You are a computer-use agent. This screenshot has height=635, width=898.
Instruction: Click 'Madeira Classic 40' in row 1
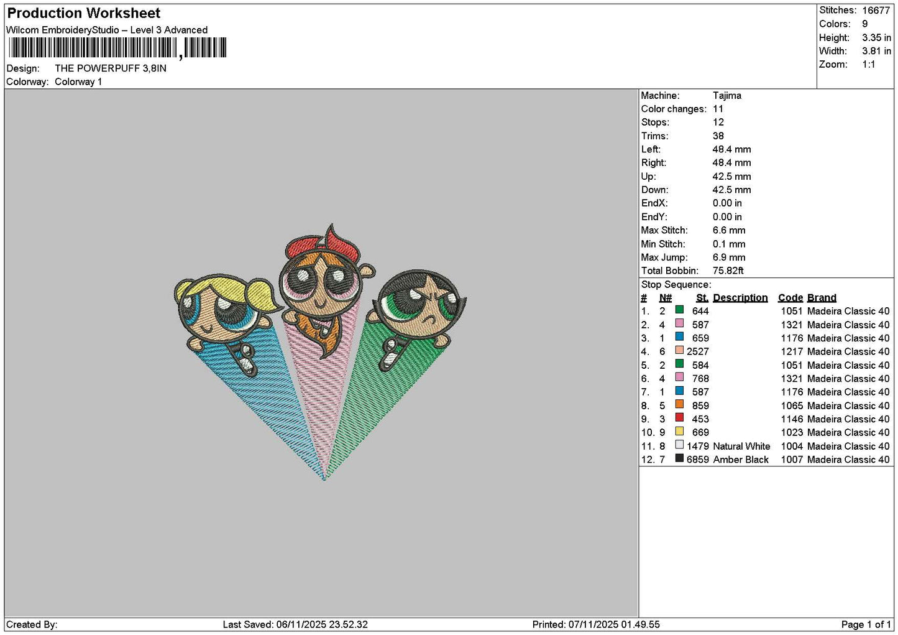[848, 311]
